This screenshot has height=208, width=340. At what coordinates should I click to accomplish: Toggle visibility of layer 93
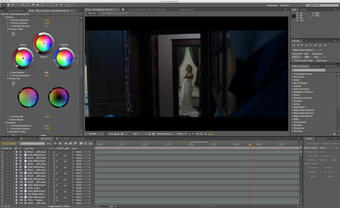pyautogui.click(x=2, y=152)
